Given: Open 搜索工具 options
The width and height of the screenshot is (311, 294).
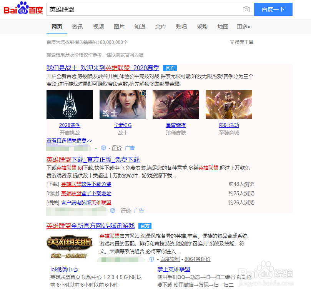Looking at the screenshot, I should pos(244,42).
